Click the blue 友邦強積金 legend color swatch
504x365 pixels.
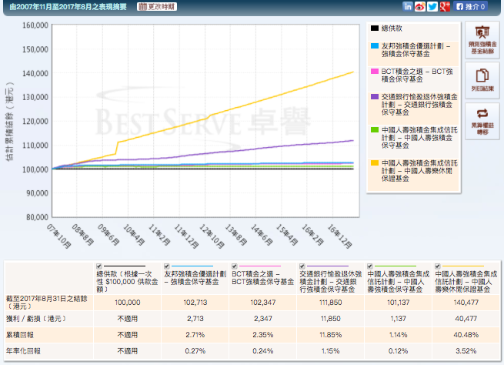click(374, 46)
